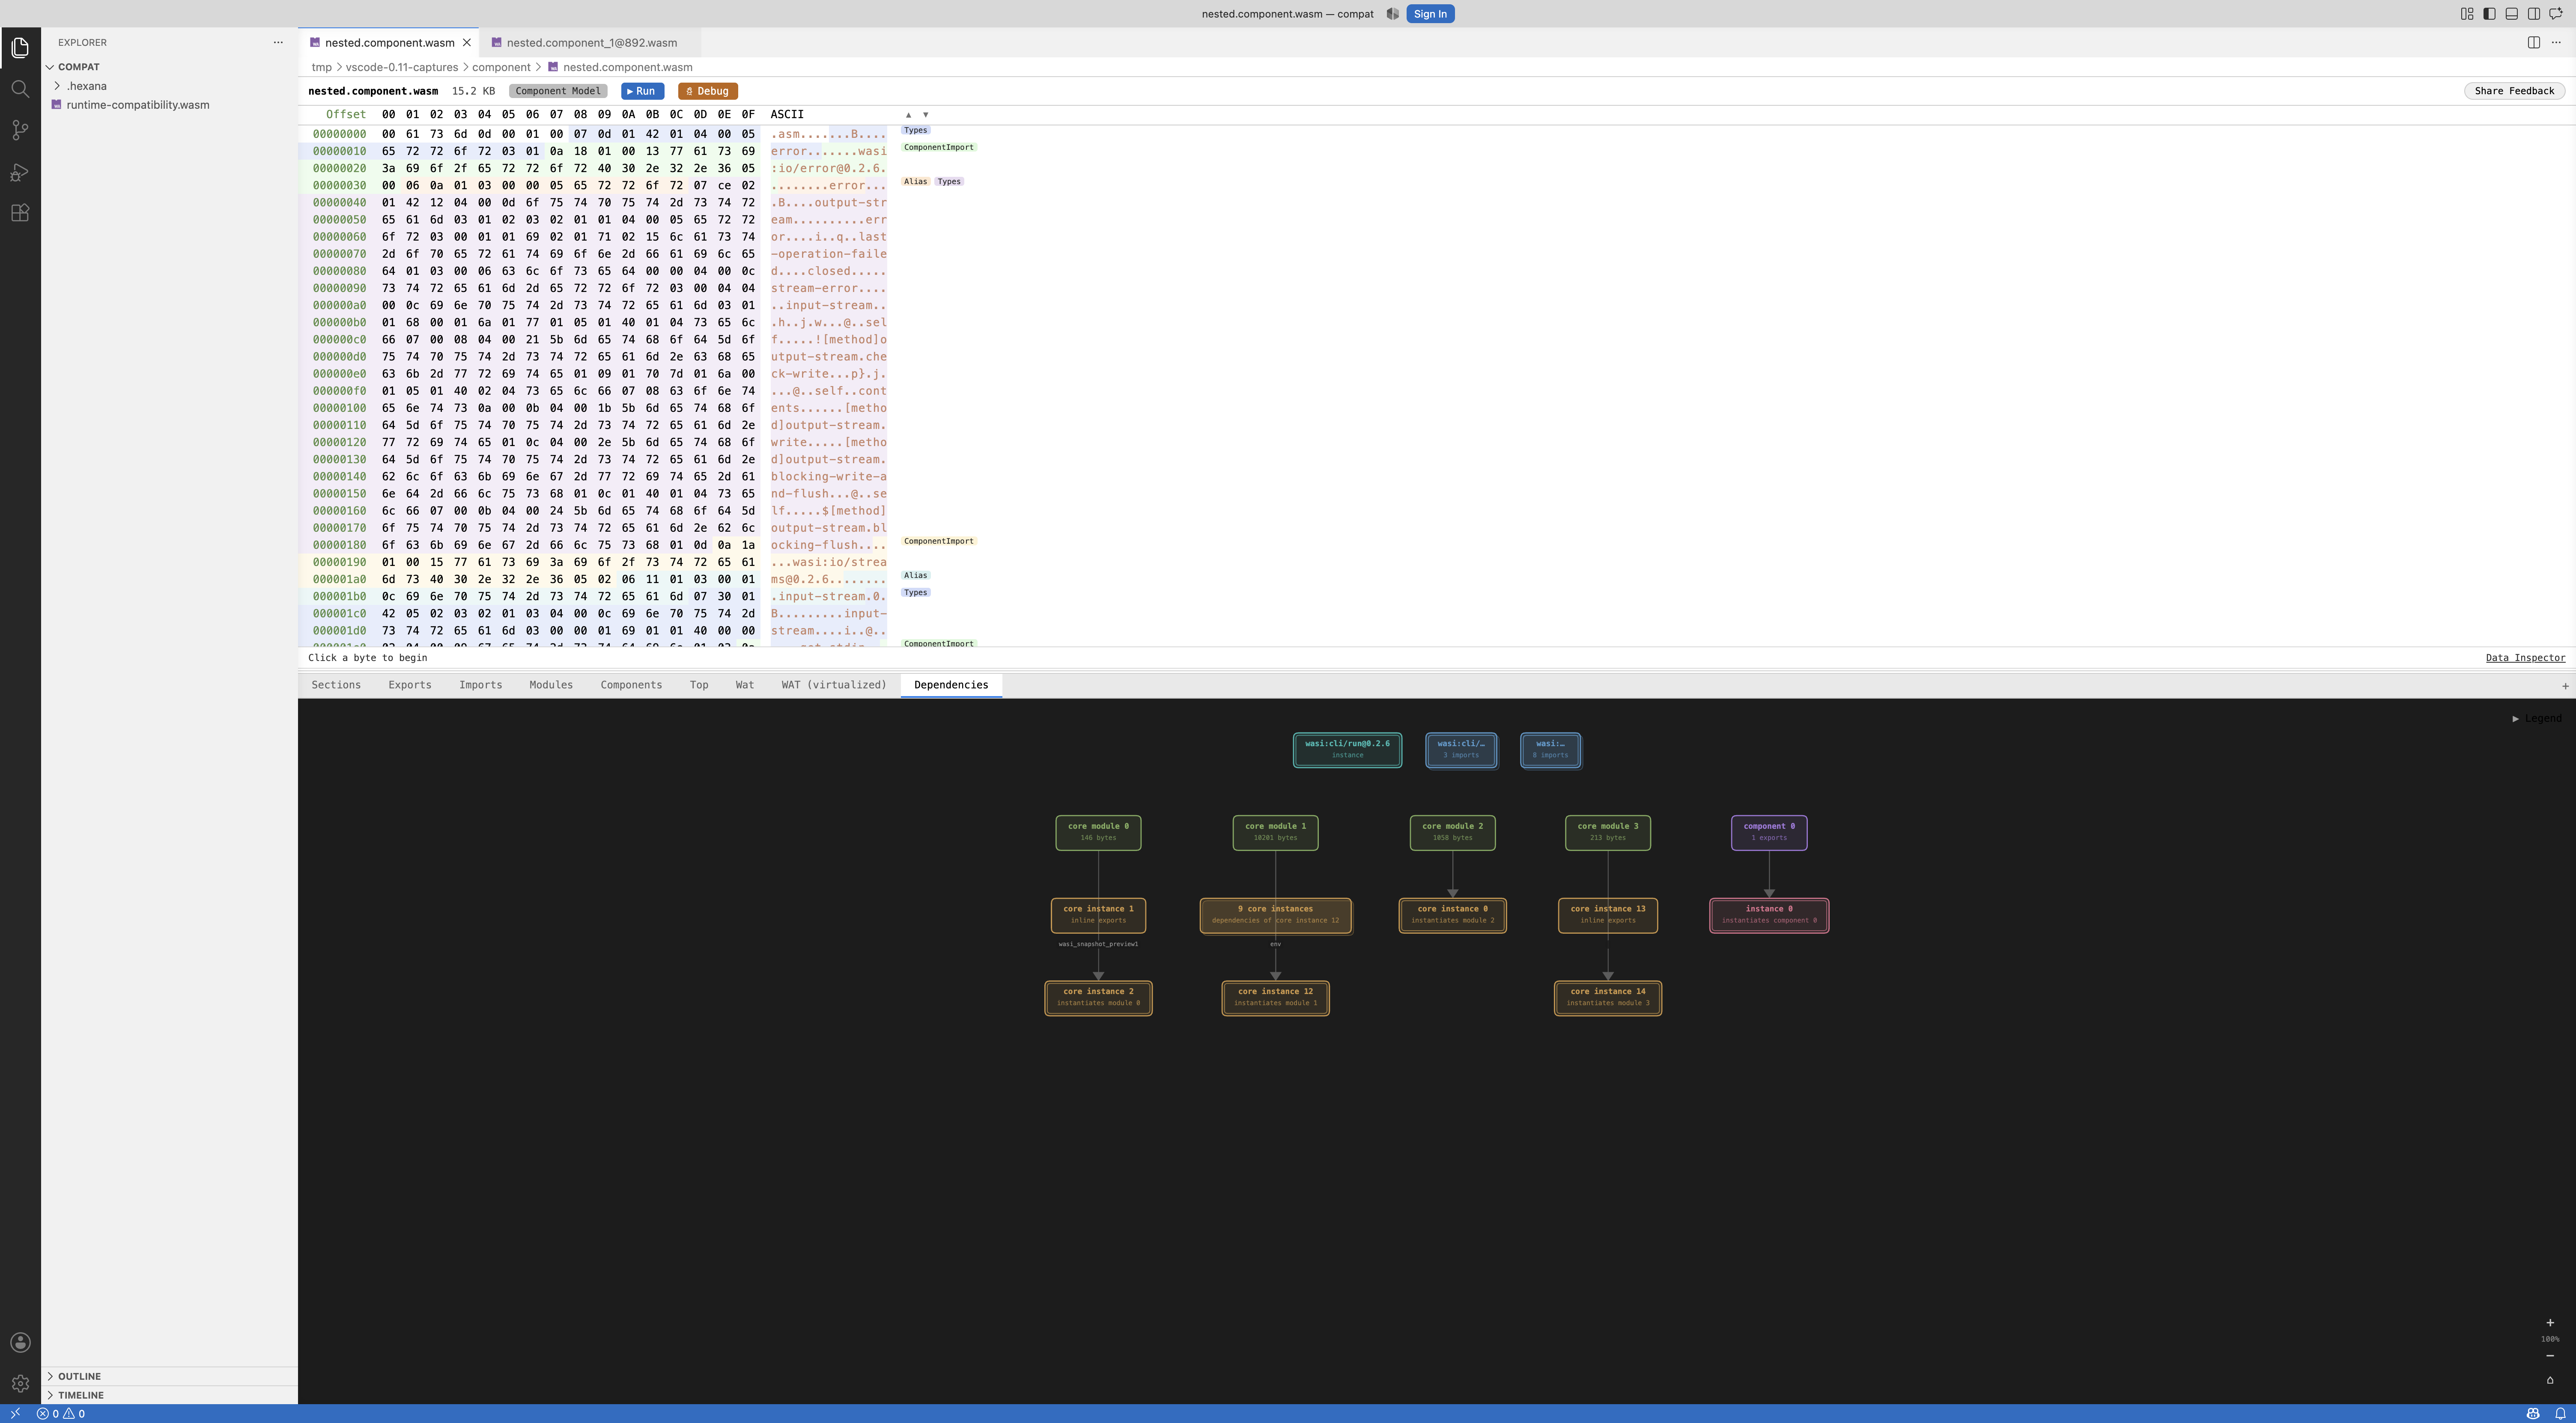Open nested.component_1@892.wasm editor tab
This screenshot has width=2576, height=1423.
(591, 42)
